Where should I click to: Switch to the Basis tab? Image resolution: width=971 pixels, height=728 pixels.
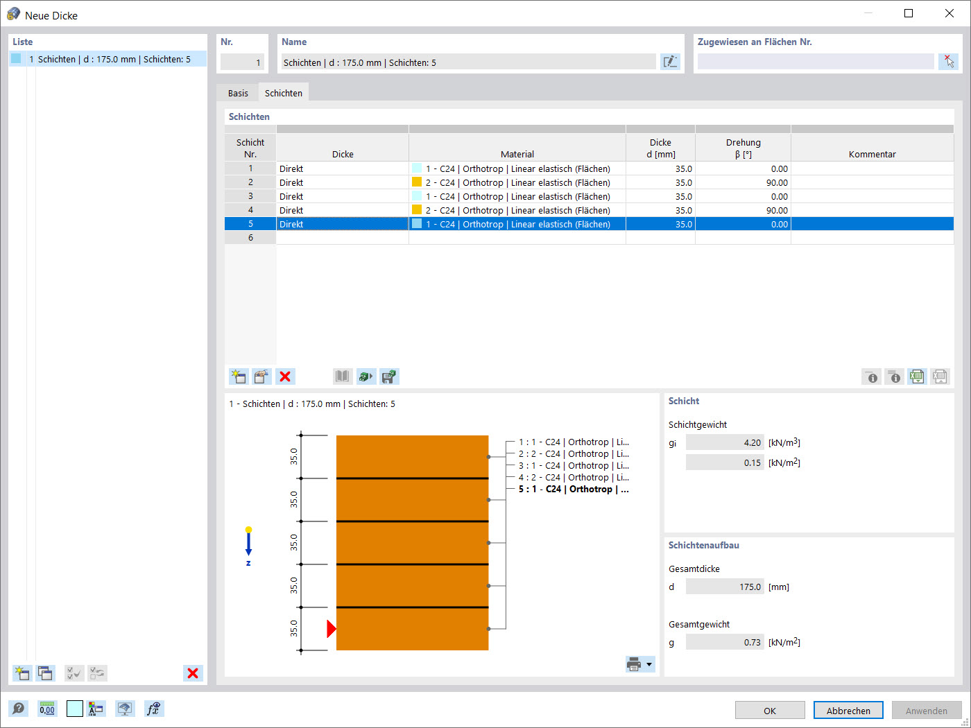coord(238,93)
